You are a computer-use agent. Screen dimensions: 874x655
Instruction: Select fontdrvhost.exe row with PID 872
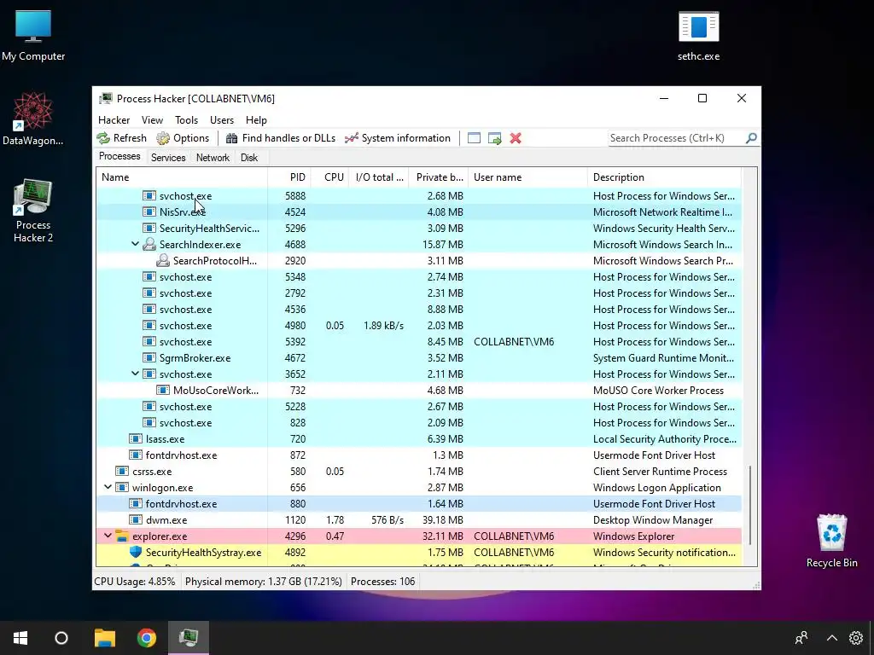pos(419,455)
